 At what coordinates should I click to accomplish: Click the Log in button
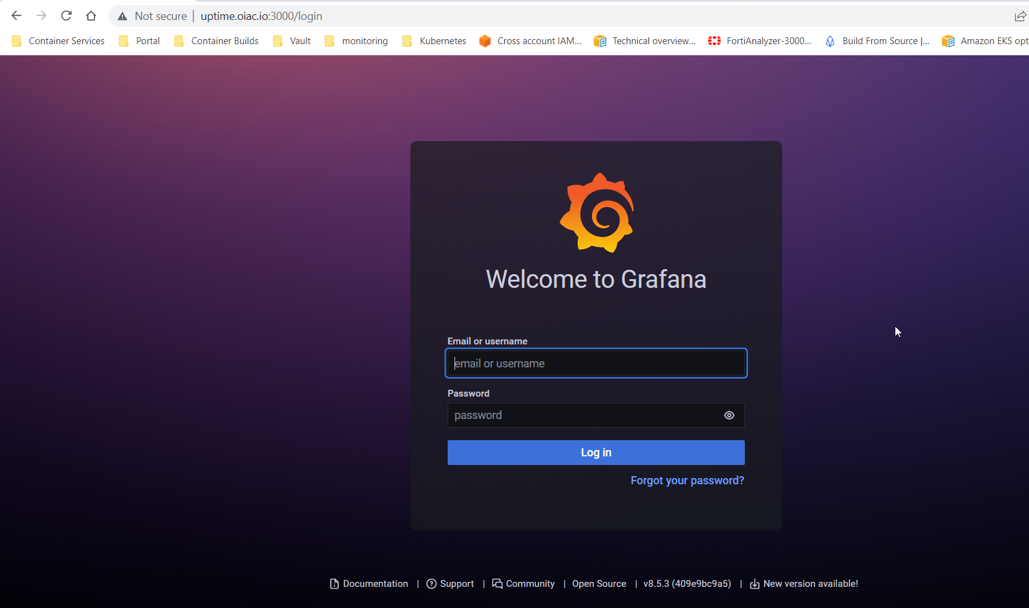[x=596, y=453]
